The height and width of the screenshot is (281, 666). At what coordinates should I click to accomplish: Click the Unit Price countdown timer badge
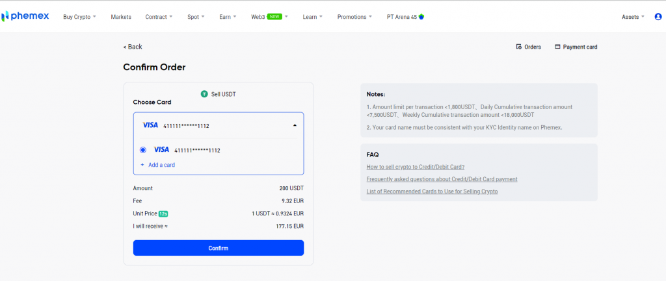[163, 214]
